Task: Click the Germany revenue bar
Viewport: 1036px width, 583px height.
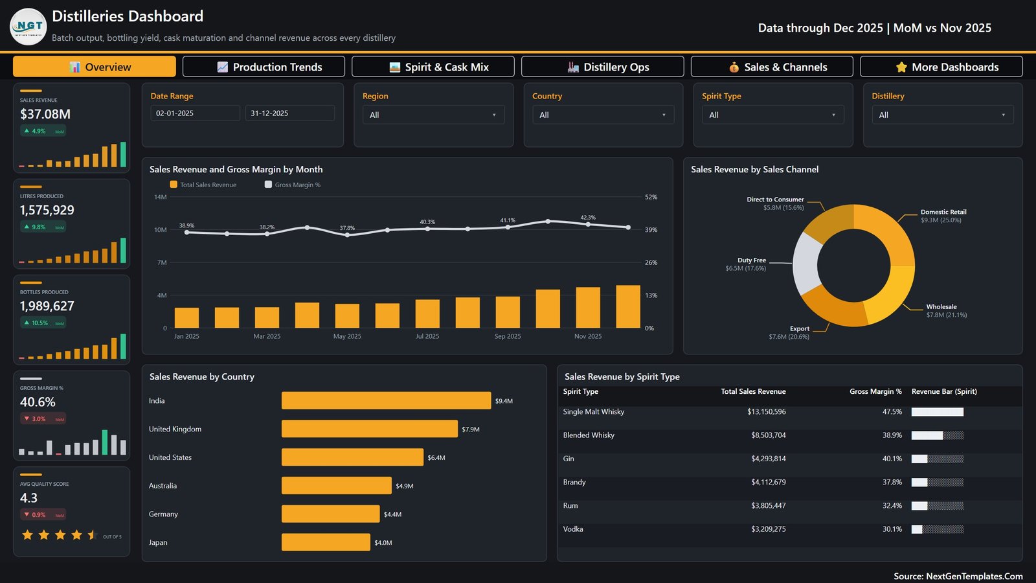Action: pos(330,514)
